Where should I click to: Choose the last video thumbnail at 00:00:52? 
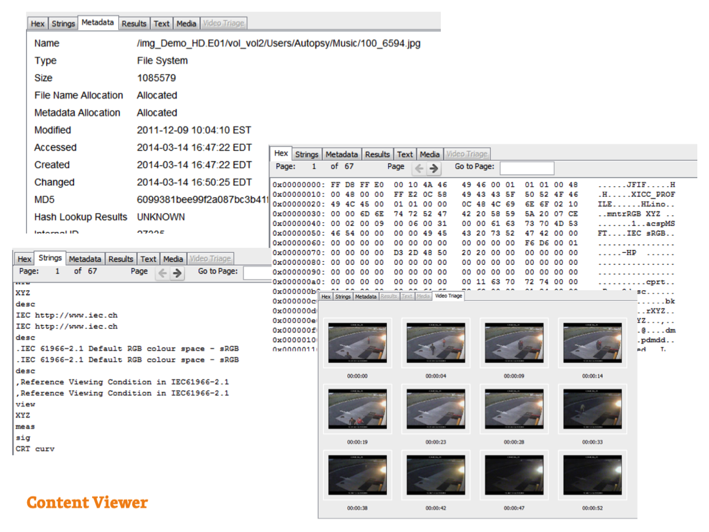point(592,475)
